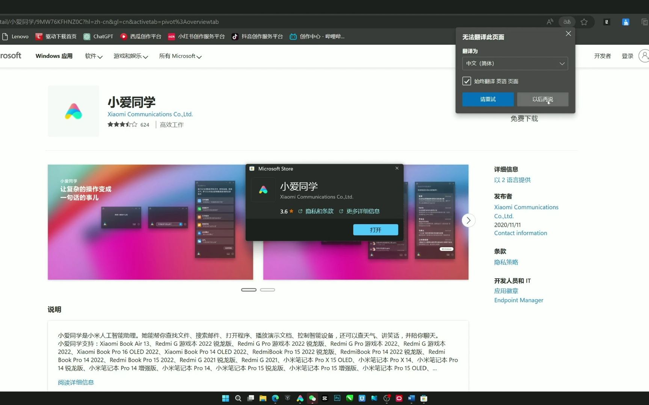This screenshot has width=649, height=405.
Task: Open the Lenovo extension icon in toolbar
Action: pos(607,22)
